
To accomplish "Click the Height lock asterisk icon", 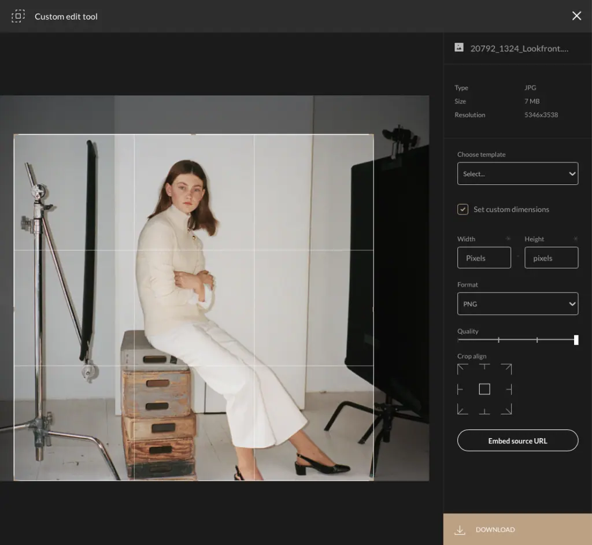I will click(576, 239).
